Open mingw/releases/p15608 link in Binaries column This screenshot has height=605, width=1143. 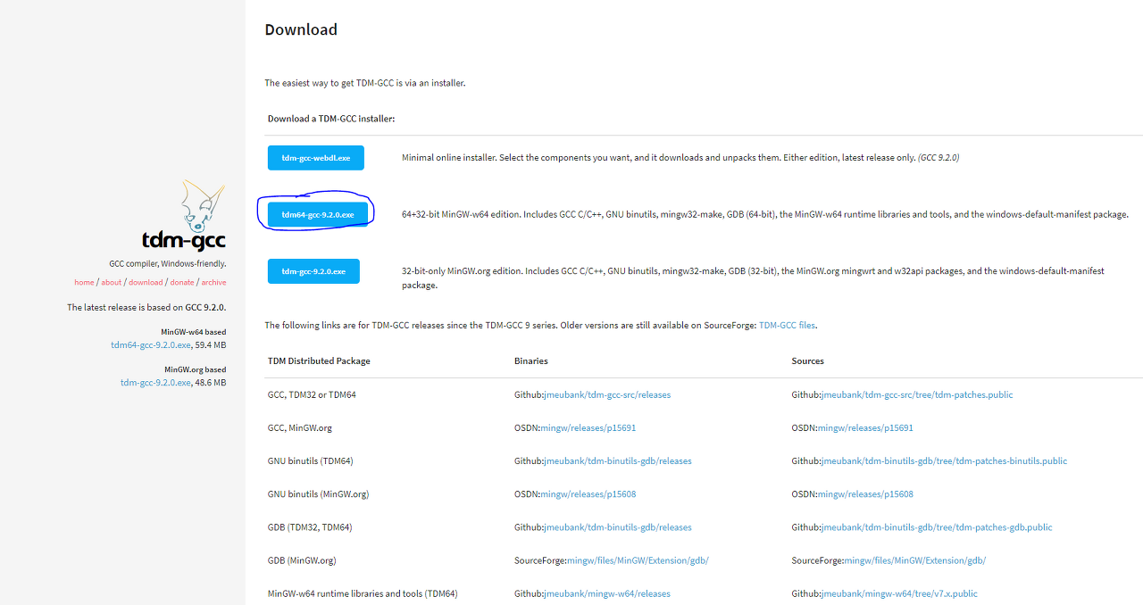click(588, 493)
